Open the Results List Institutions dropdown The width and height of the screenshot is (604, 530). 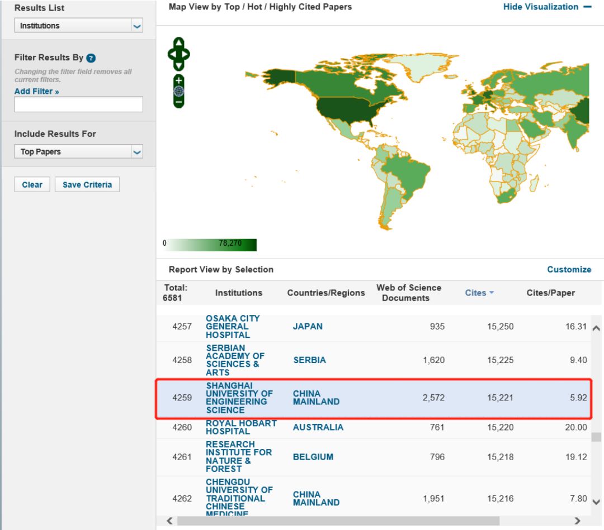pos(78,26)
